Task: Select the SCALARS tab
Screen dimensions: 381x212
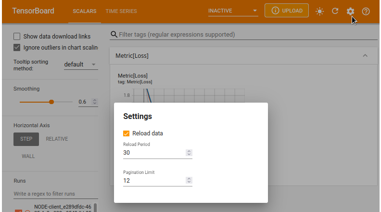Action: pyautogui.click(x=84, y=11)
